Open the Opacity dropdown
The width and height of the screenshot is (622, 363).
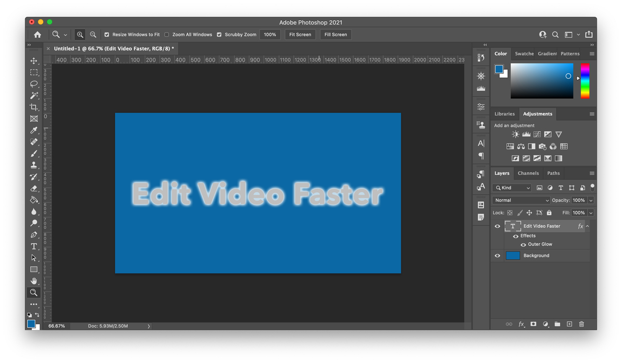pos(590,200)
